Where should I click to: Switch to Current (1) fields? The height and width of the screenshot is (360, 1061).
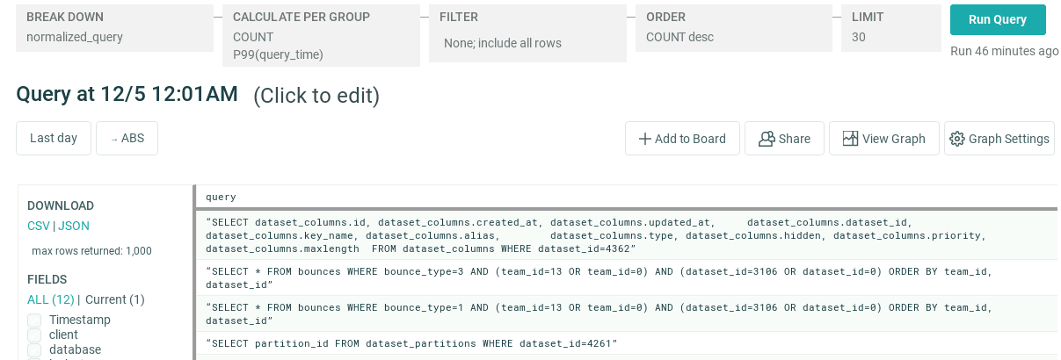tap(114, 299)
